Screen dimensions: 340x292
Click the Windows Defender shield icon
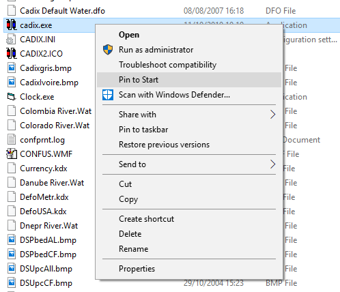coord(108,95)
